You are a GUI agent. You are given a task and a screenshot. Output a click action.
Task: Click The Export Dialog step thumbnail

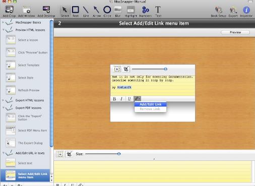[11, 143]
